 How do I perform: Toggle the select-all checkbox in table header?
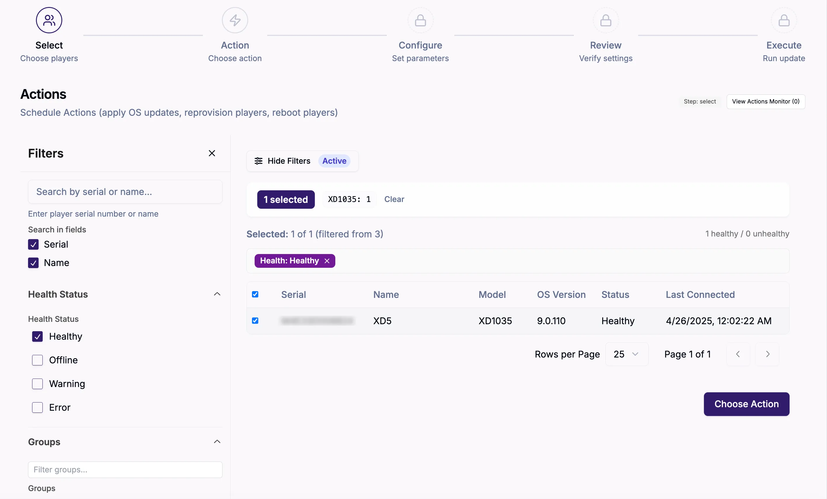pyautogui.click(x=255, y=294)
